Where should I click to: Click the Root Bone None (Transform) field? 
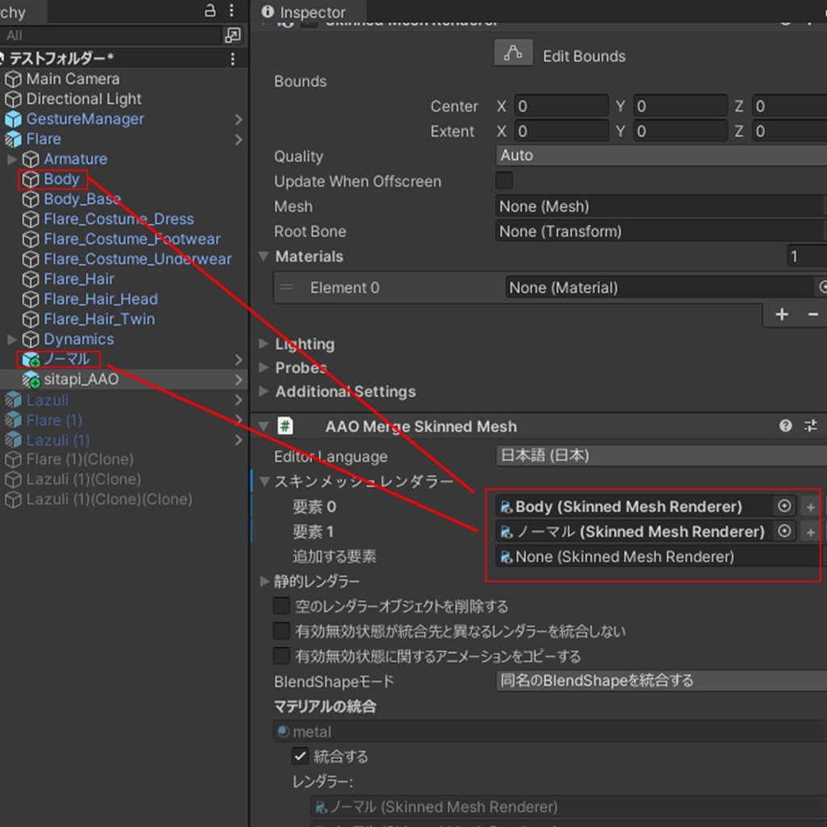[x=659, y=231]
